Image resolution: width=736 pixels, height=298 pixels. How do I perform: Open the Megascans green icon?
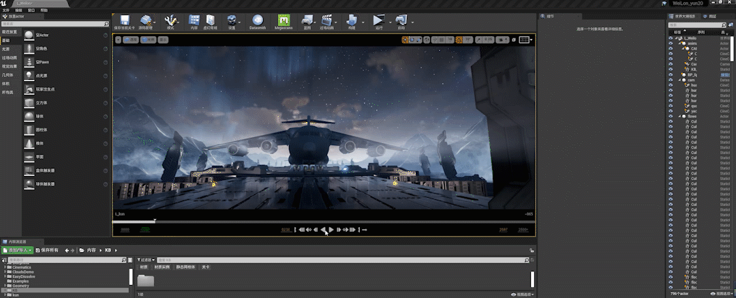tap(283, 20)
